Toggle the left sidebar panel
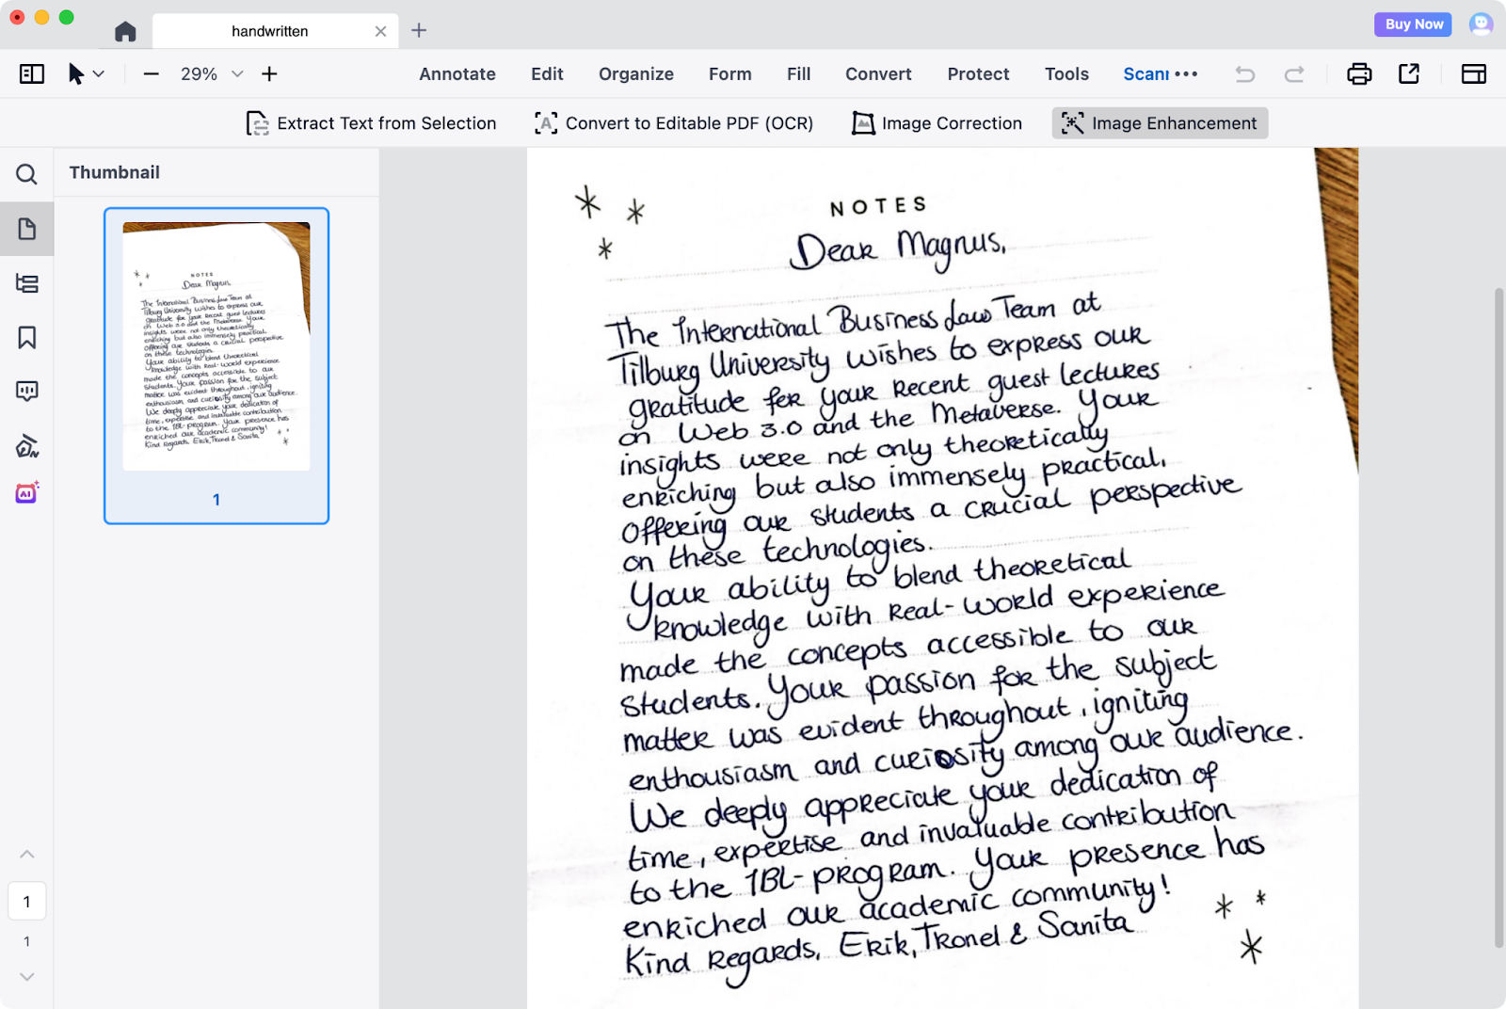Image resolution: width=1506 pixels, height=1009 pixels. tap(32, 74)
